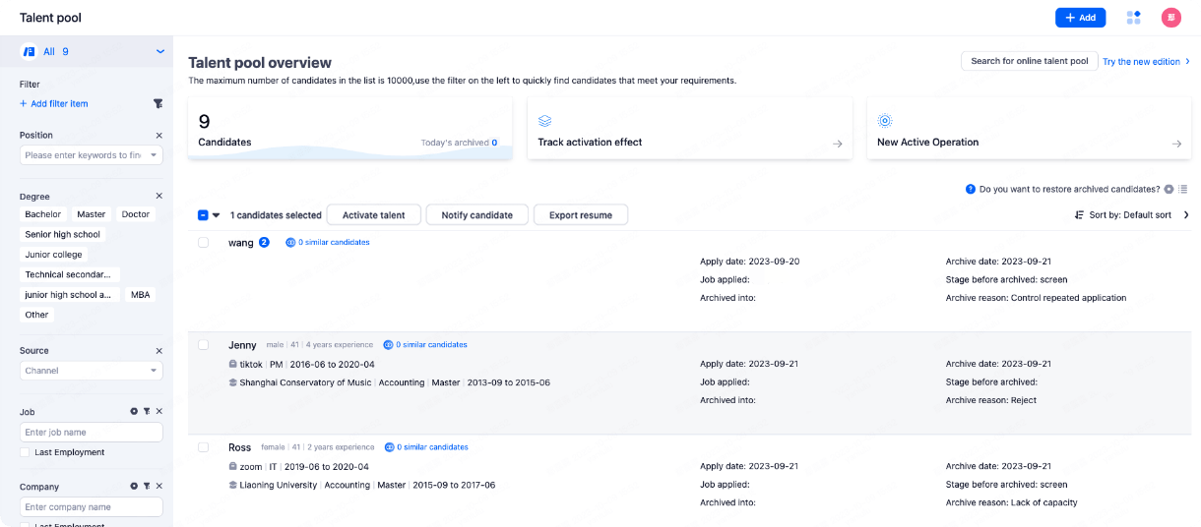This screenshot has width=1201, height=527.
Task: Click the funnel icon in Company filter
Action: (146, 487)
